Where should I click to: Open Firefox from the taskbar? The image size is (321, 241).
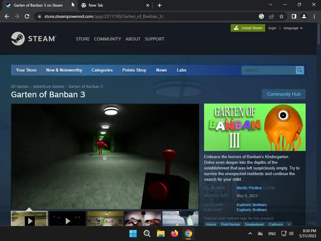174,233
